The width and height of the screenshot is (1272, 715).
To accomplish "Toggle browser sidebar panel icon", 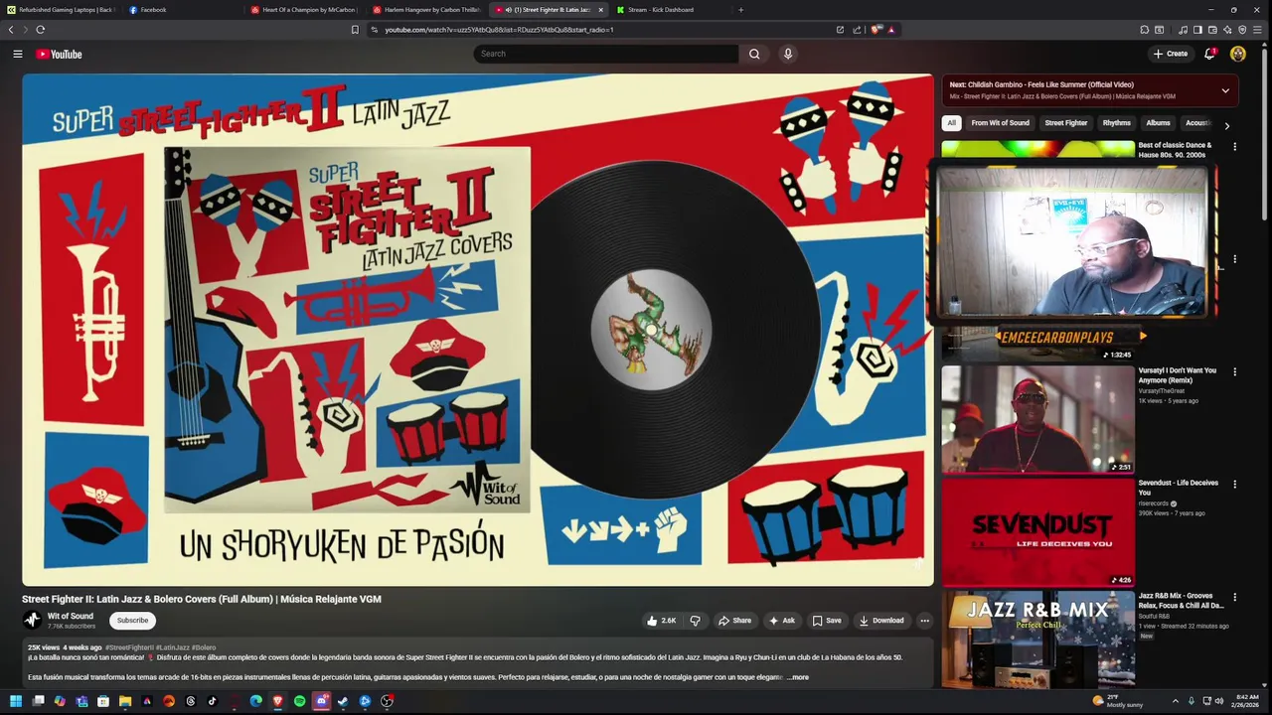I will coord(1197,30).
